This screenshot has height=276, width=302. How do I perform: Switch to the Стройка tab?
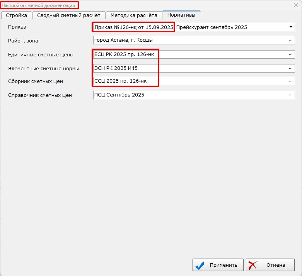(x=16, y=15)
